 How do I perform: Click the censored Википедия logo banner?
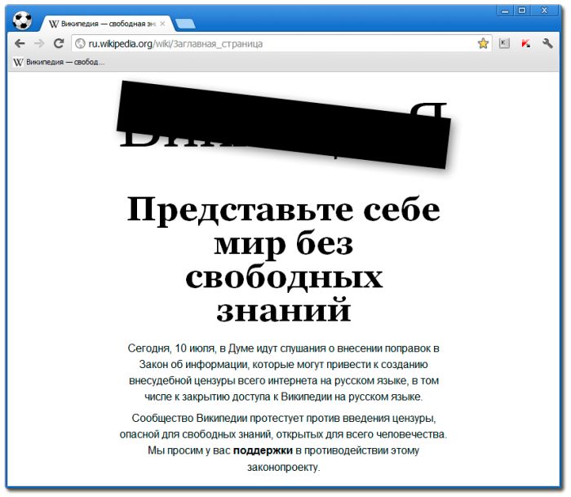(x=284, y=125)
